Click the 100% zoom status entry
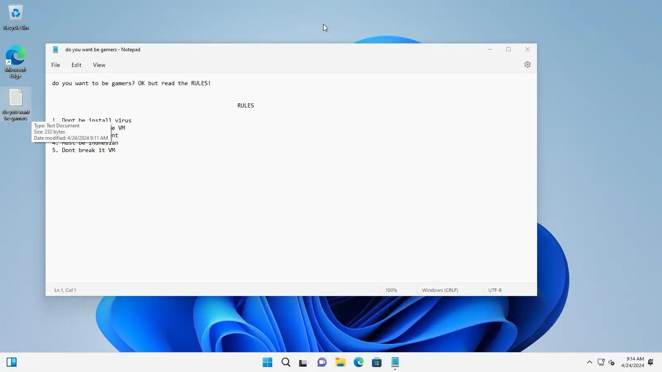The width and height of the screenshot is (662, 372). click(x=391, y=290)
